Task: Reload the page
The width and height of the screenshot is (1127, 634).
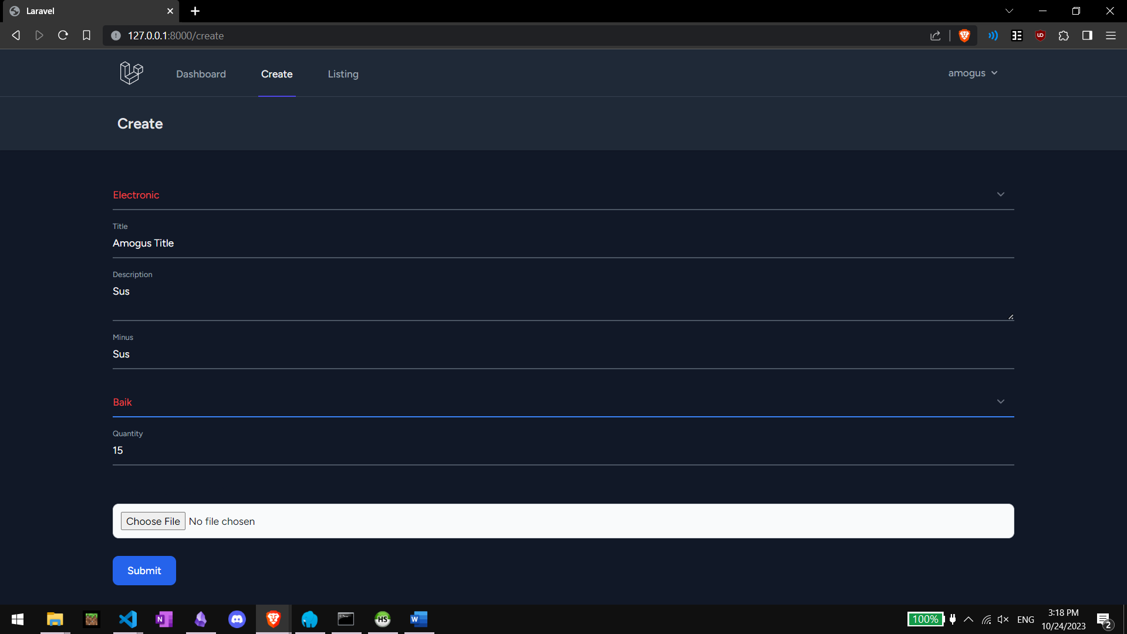Action: click(x=63, y=36)
